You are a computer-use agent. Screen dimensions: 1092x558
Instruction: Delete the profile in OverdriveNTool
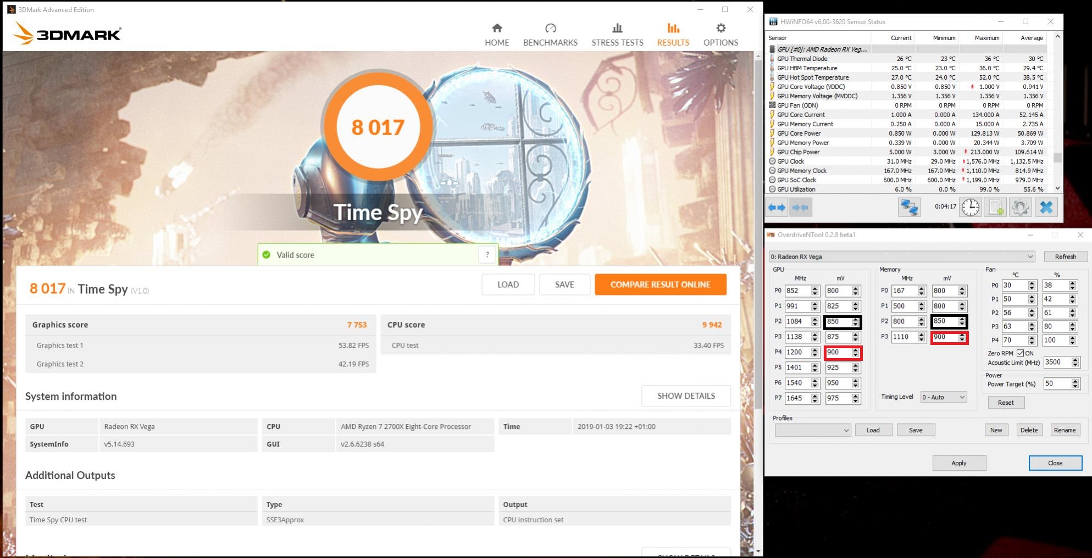point(1029,431)
